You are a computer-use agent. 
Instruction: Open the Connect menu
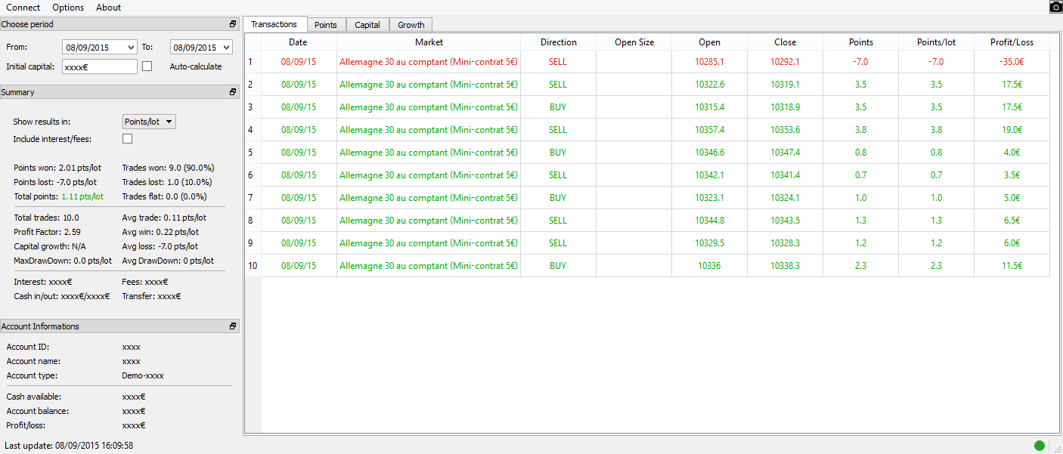(x=23, y=8)
